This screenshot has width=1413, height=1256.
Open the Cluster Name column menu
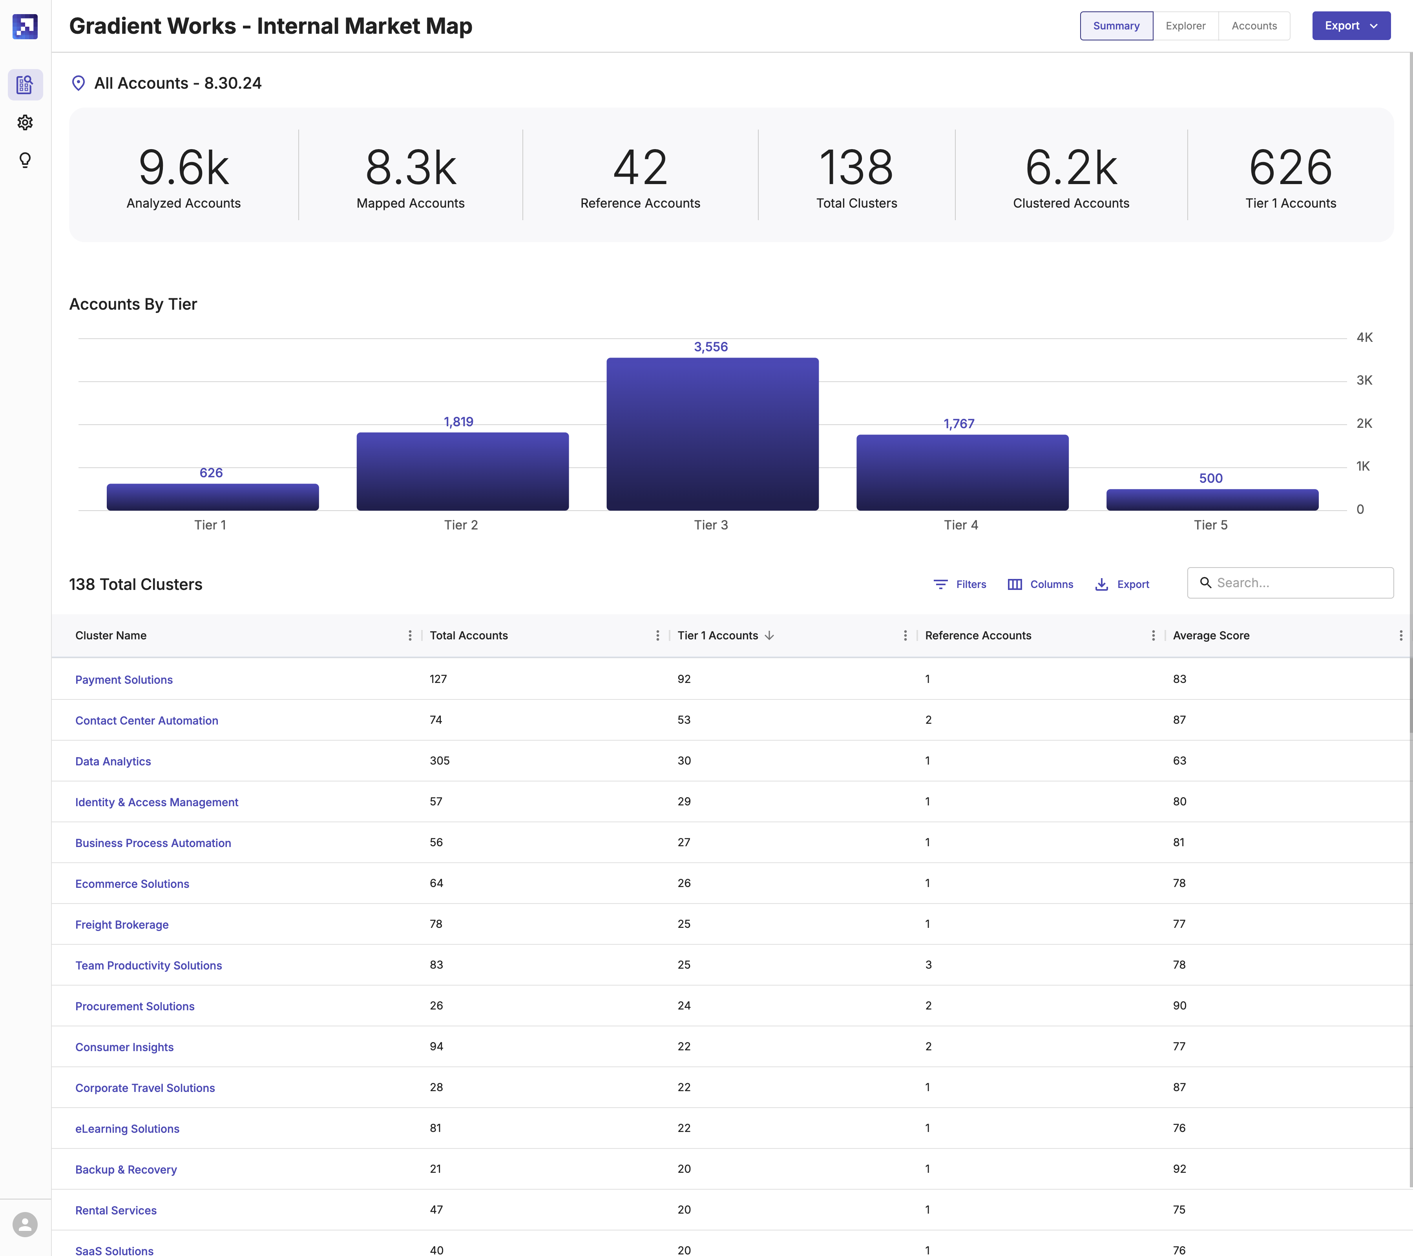(410, 635)
